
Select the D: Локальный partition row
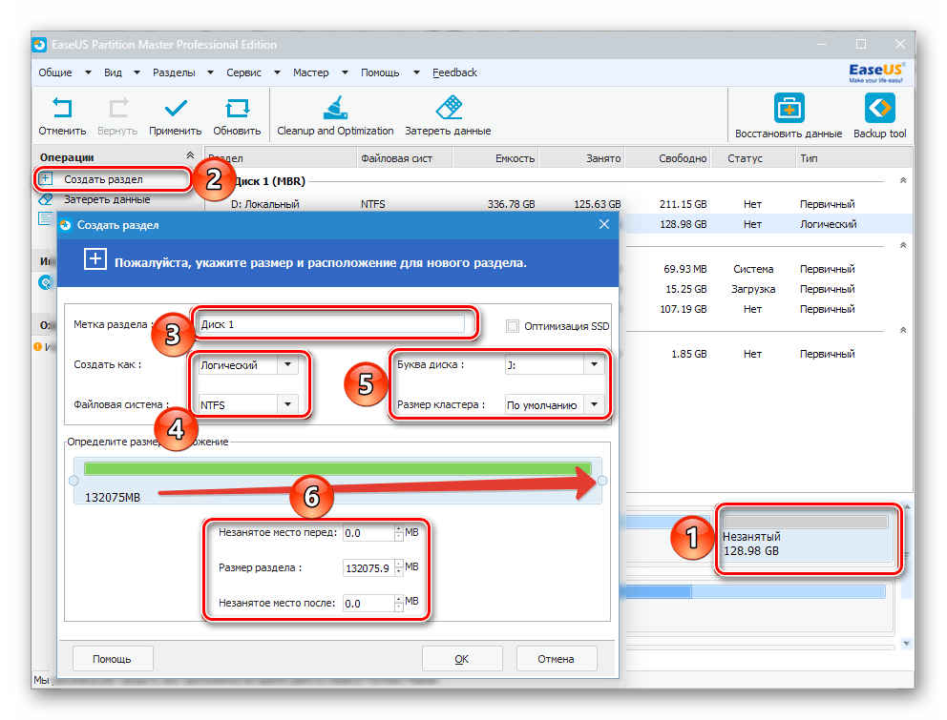(558, 204)
